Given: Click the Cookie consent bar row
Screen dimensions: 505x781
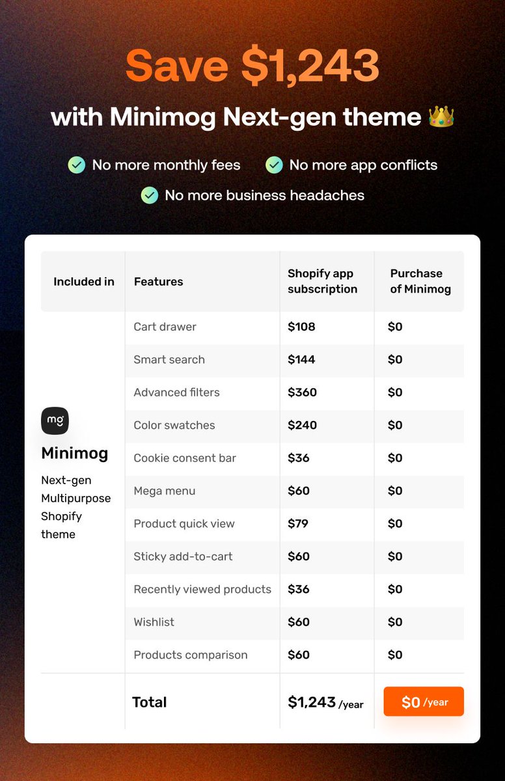Looking at the screenshot, I should click(294, 458).
